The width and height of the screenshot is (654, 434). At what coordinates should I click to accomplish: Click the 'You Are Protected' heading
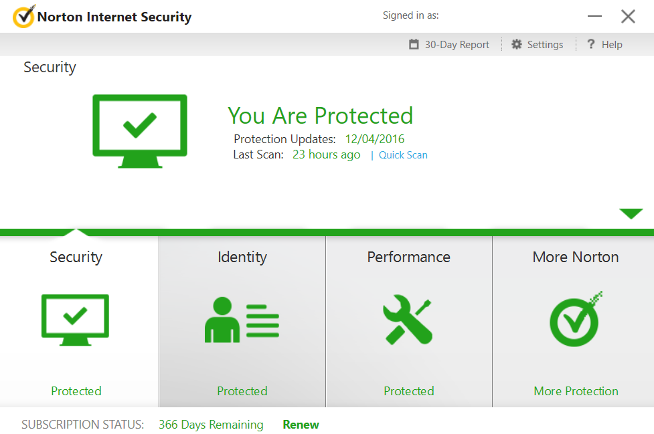(x=321, y=116)
